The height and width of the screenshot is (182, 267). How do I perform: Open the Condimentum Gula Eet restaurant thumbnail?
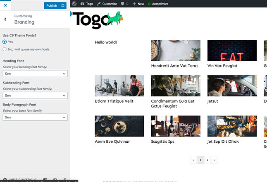pos(176,86)
